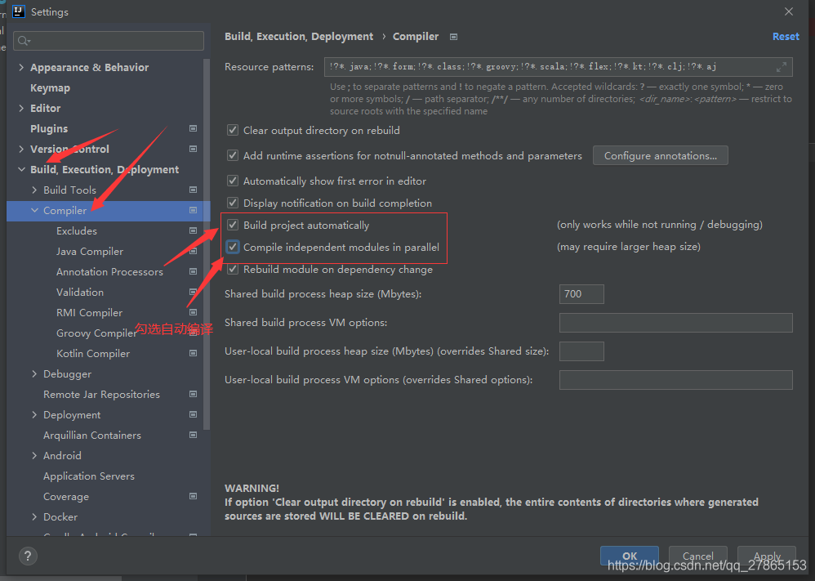The height and width of the screenshot is (581, 815).
Task: Open the Plugins settings page
Action: tap(49, 128)
